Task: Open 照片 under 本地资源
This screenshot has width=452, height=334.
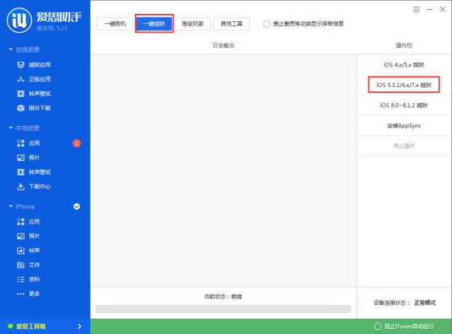Action: [28, 158]
